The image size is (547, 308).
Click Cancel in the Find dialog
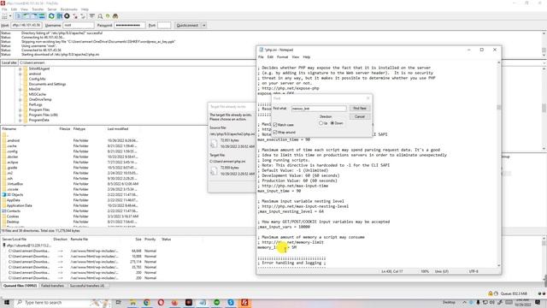[360, 116]
